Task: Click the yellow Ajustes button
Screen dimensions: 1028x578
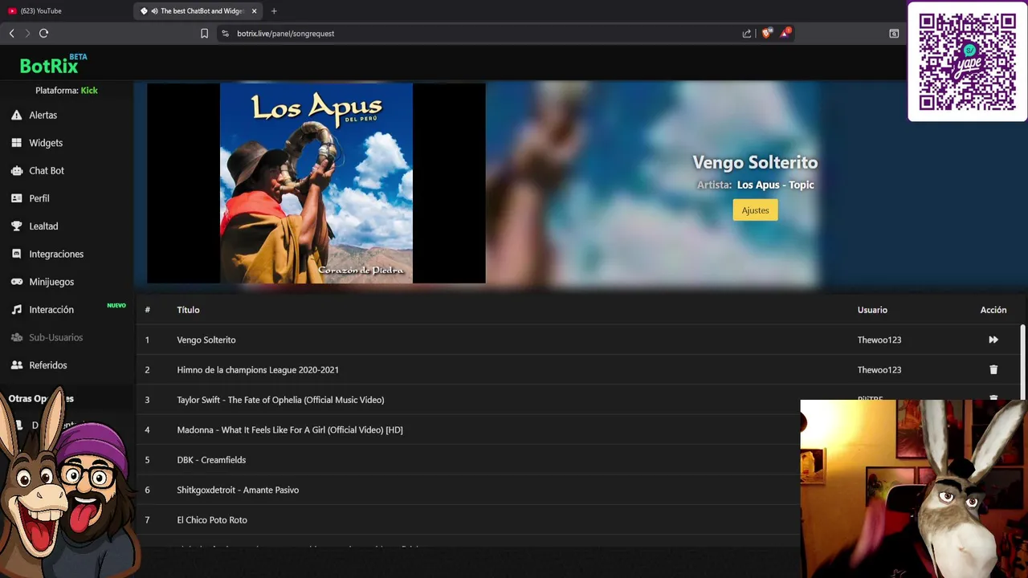Action: pyautogui.click(x=755, y=210)
